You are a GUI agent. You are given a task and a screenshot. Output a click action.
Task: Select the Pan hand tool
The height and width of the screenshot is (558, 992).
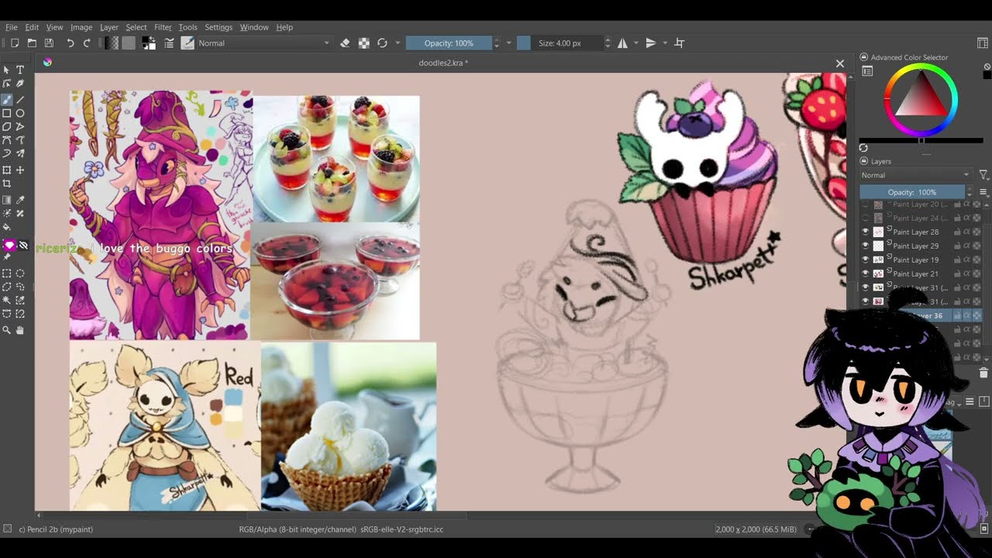(20, 330)
